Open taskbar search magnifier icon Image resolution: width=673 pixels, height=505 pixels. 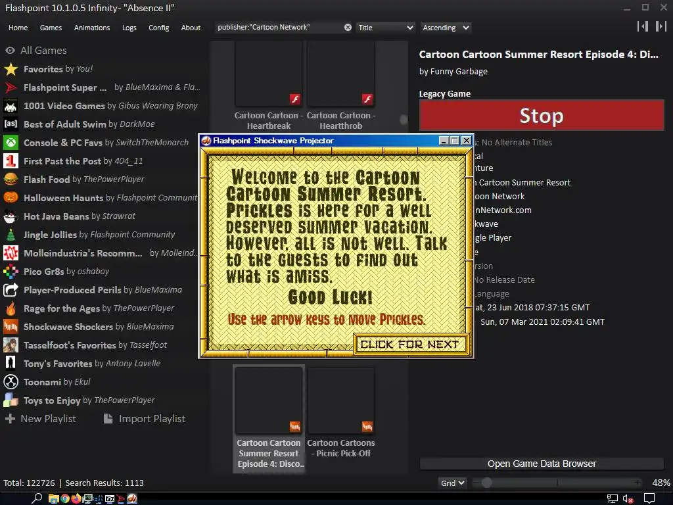(37, 498)
